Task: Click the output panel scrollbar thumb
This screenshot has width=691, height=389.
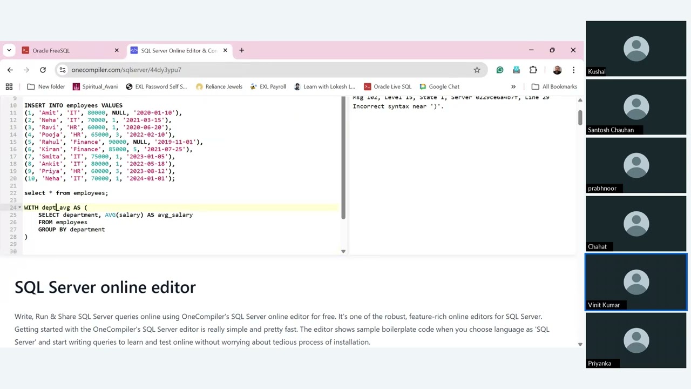Action: coord(580,118)
